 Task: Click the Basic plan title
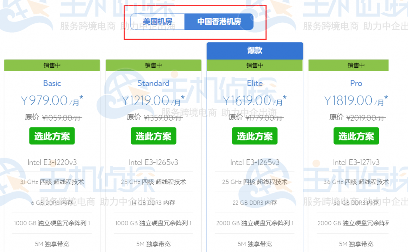pyautogui.click(x=52, y=83)
